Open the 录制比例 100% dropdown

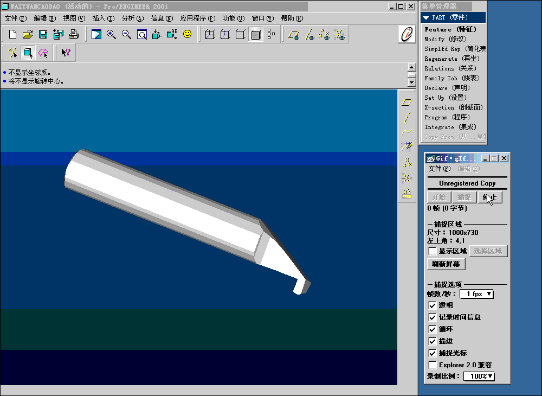479,376
